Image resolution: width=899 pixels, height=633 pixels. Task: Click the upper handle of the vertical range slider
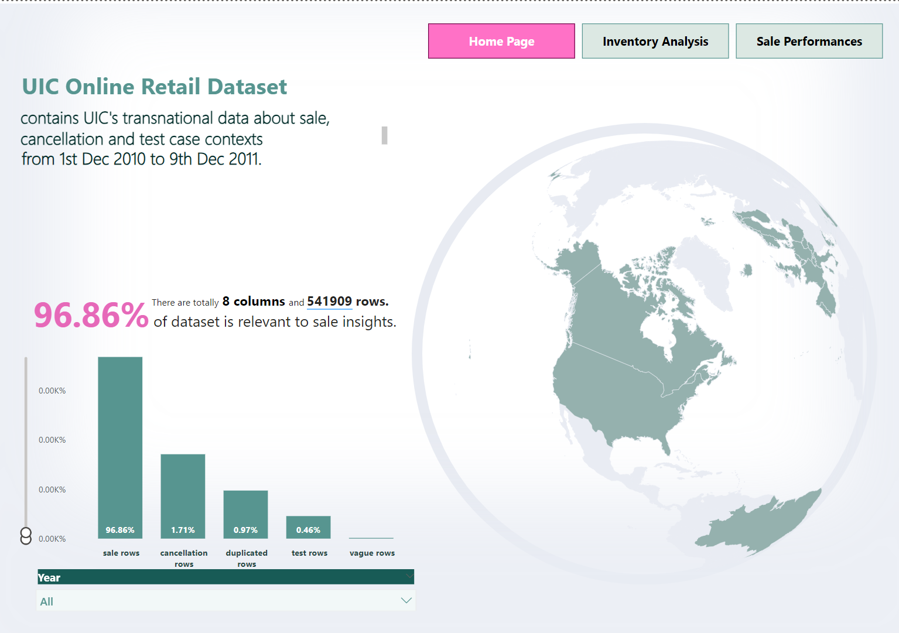coord(26,531)
